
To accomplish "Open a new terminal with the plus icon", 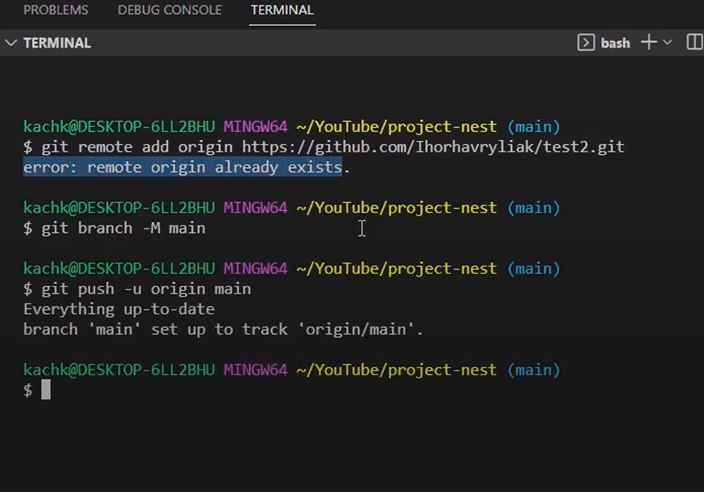I will 648,43.
